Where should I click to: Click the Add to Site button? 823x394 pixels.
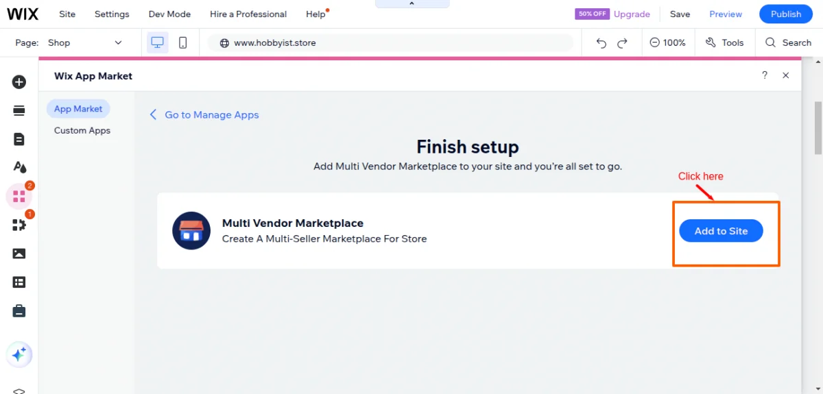(721, 231)
